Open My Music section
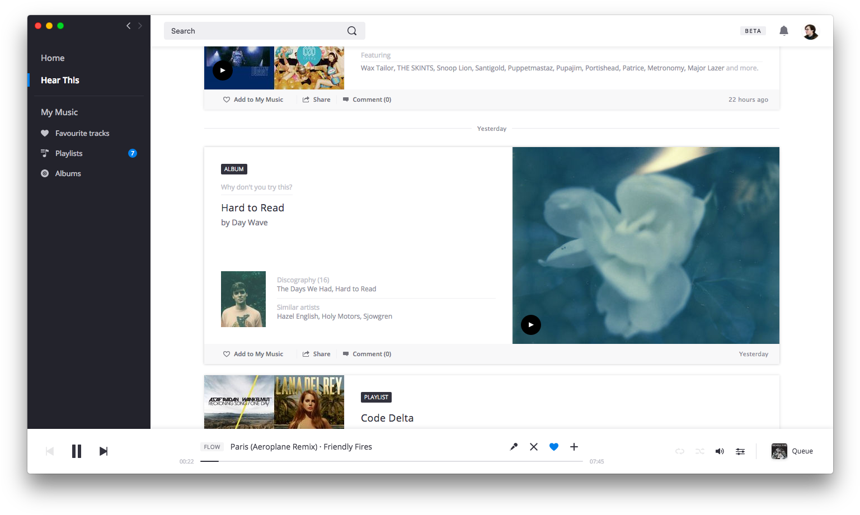Viewport: 860px width, 515px height. [59, 112]
